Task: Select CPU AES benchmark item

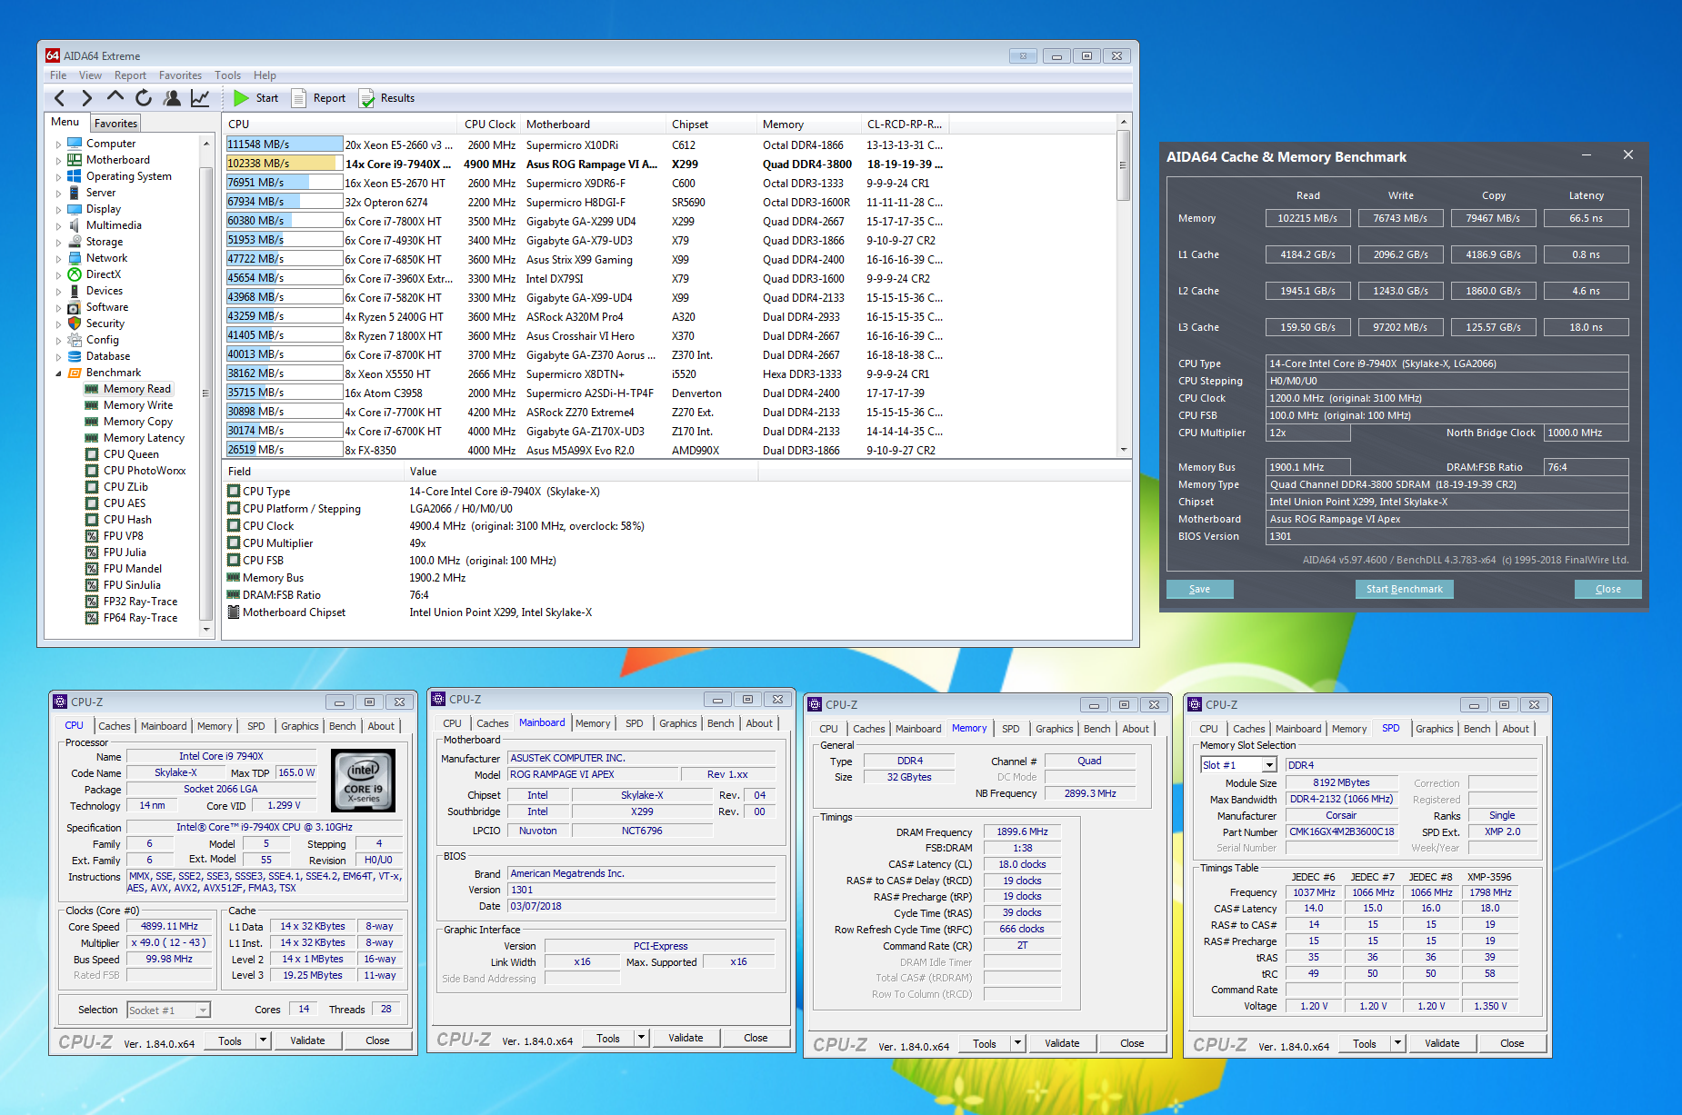Action: (x=125, y=503)
